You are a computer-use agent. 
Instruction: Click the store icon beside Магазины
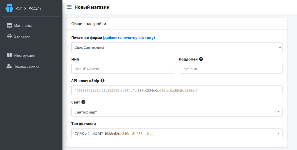pos(9,25)
